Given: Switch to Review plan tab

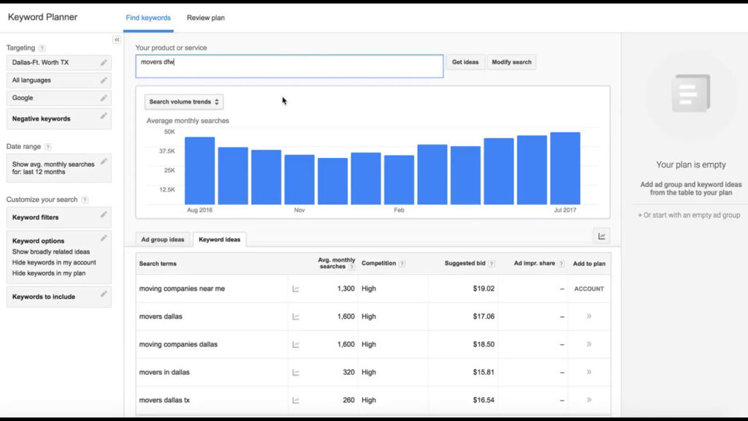Looking at the screenshot, I should coord(205,18).
